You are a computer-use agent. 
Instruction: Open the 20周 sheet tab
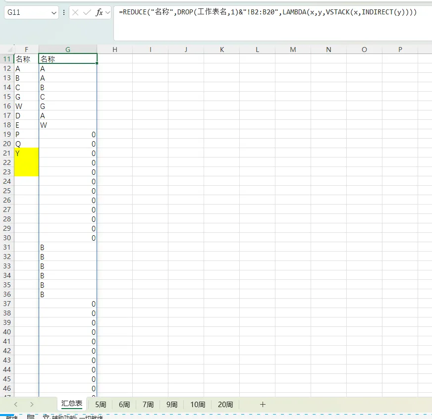click(225, 405)
